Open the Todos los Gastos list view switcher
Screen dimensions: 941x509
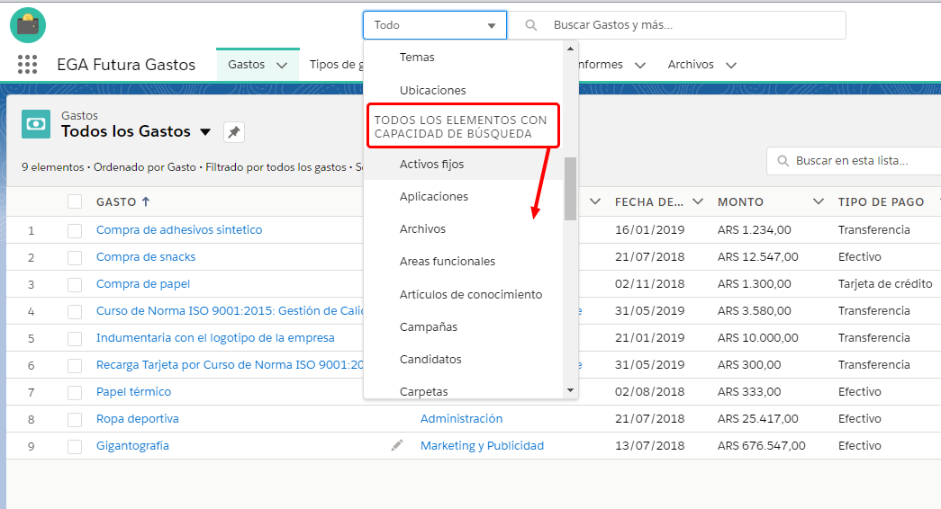[x=205, y=132]
